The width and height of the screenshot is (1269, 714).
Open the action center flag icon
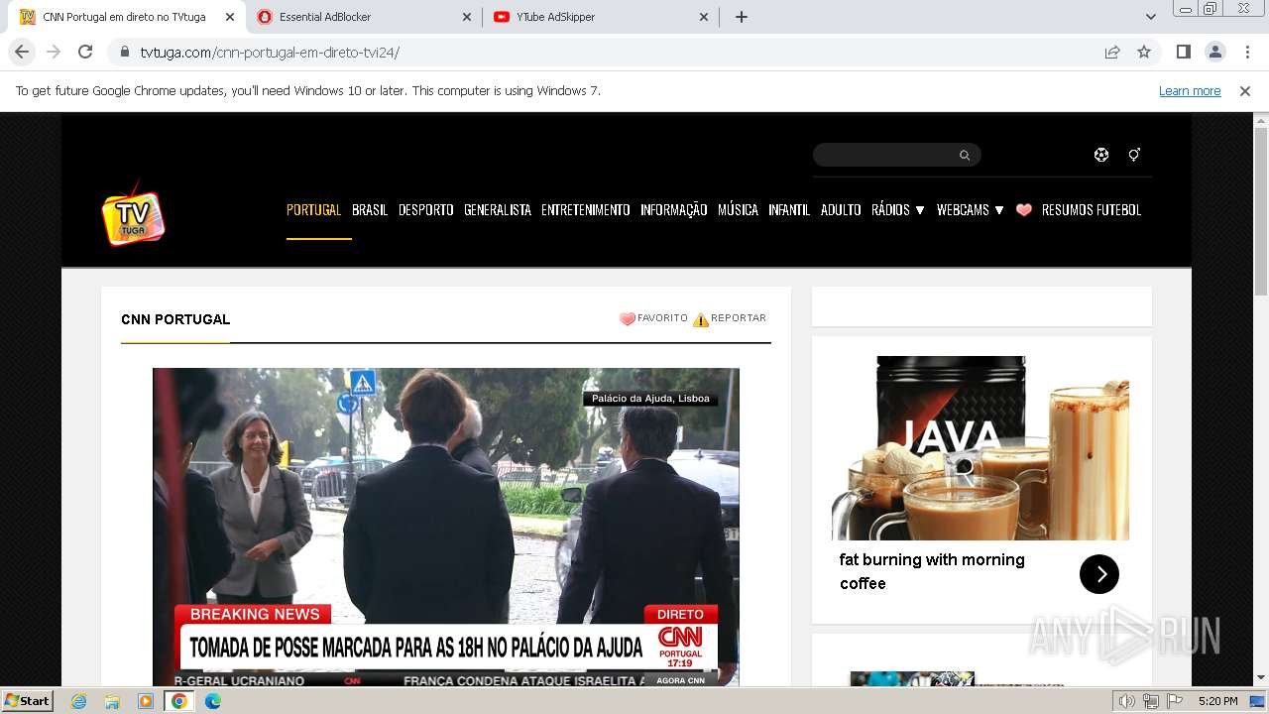(1174, 701)
